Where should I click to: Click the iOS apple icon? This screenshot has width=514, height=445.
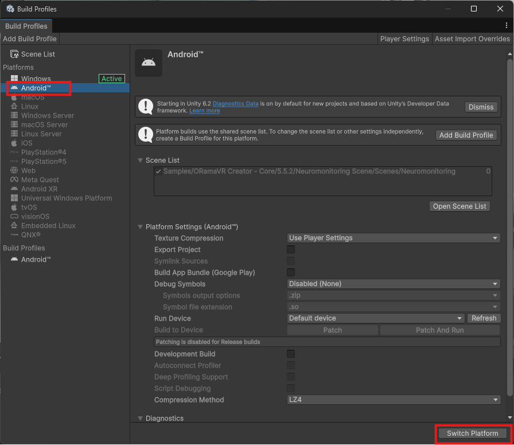14,143
